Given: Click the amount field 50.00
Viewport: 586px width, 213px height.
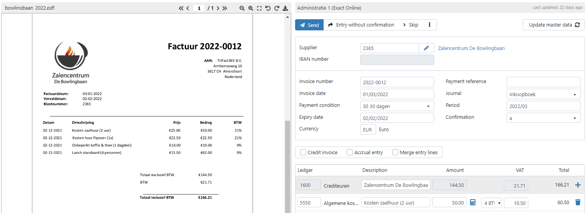Looking at the screenshot, I should point(450,203).
